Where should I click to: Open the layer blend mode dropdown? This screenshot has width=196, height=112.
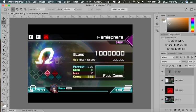tap(171, 61)
